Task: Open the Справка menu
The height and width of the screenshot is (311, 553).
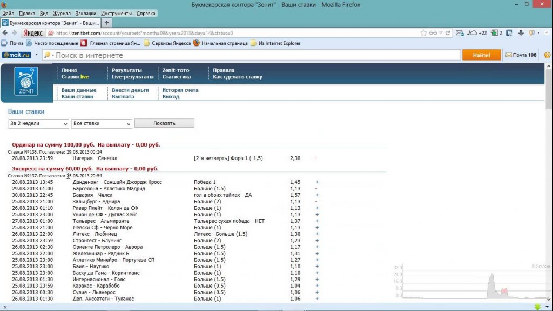Action: pyautogui.click(x=146, y=14)
